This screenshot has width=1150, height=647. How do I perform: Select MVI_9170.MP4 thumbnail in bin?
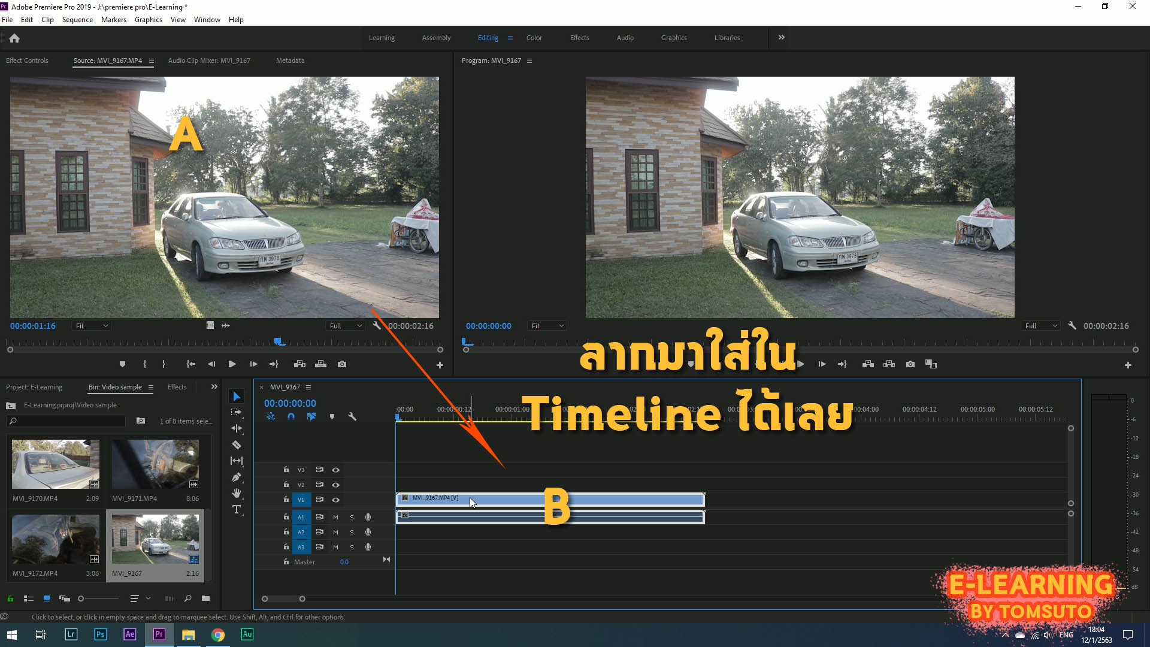point(56,464)
